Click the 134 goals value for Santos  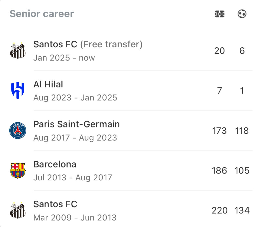pyautogui.click(x=242, y=211)
